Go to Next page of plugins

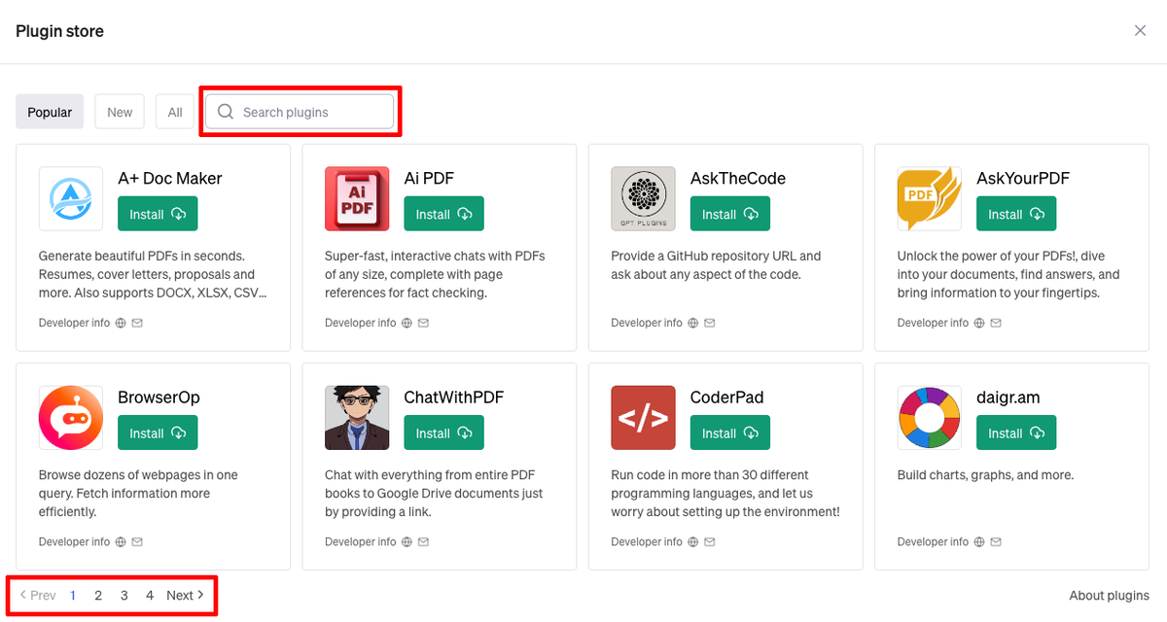(185, 596)
